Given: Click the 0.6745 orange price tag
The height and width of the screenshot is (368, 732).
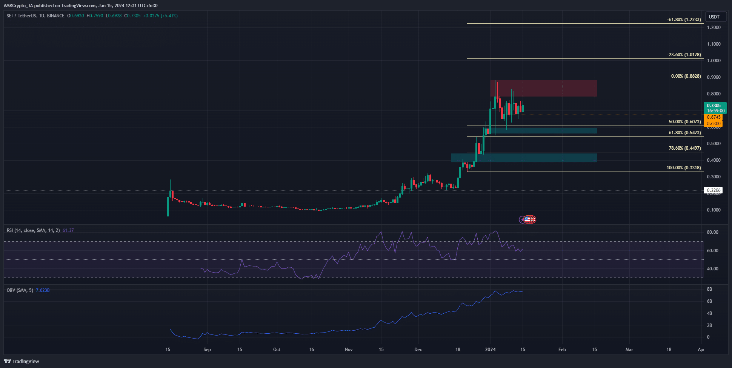Looking at the screenshot, I should tap(714, 117).
